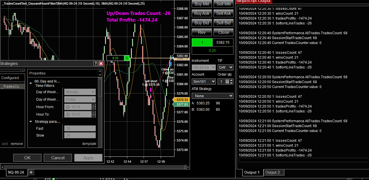The width and height of the screenshot is (369, 180).
Task: Select the NQ 09-24 instrument tab
Action: 16,172
